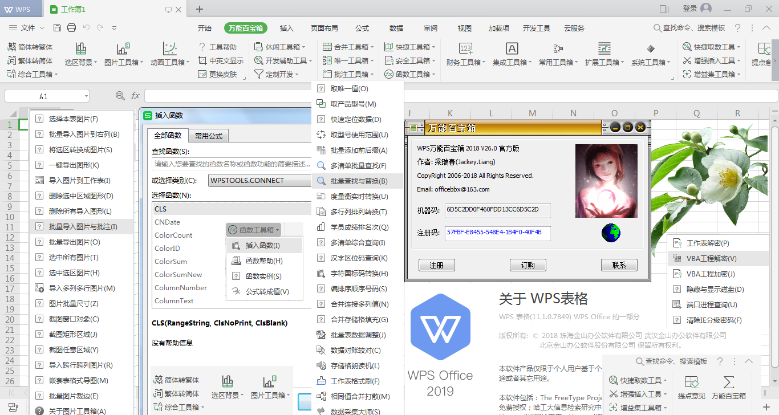Click the fx insert function icon

[x=135, y=96]
